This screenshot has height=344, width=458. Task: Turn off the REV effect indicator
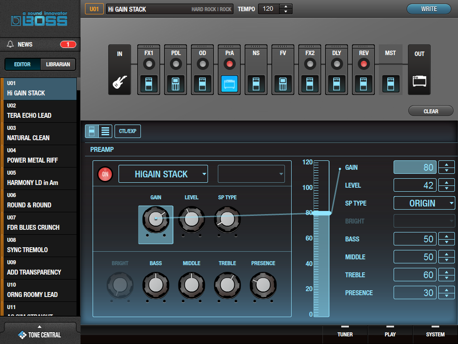(363, 64)
